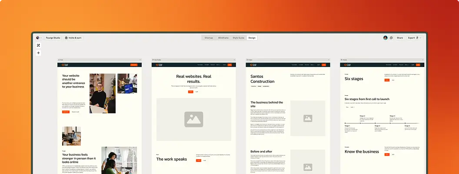Click the Project page frame title
The image size is (459, 174).
point(249,60)
